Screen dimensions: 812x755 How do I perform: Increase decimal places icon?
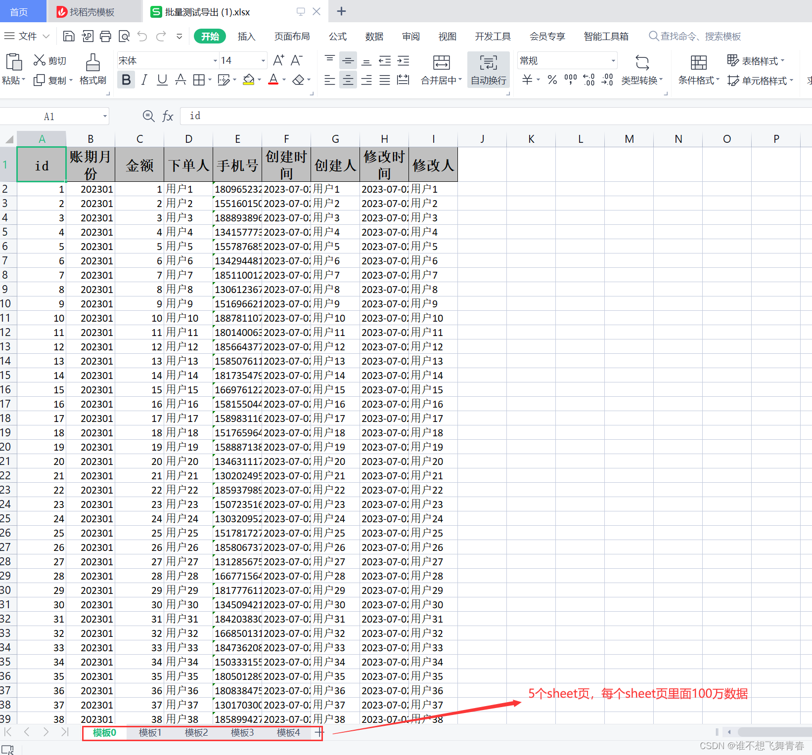coord(588,80)
